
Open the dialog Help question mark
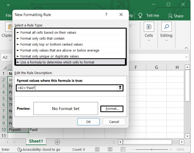[106, 15]
